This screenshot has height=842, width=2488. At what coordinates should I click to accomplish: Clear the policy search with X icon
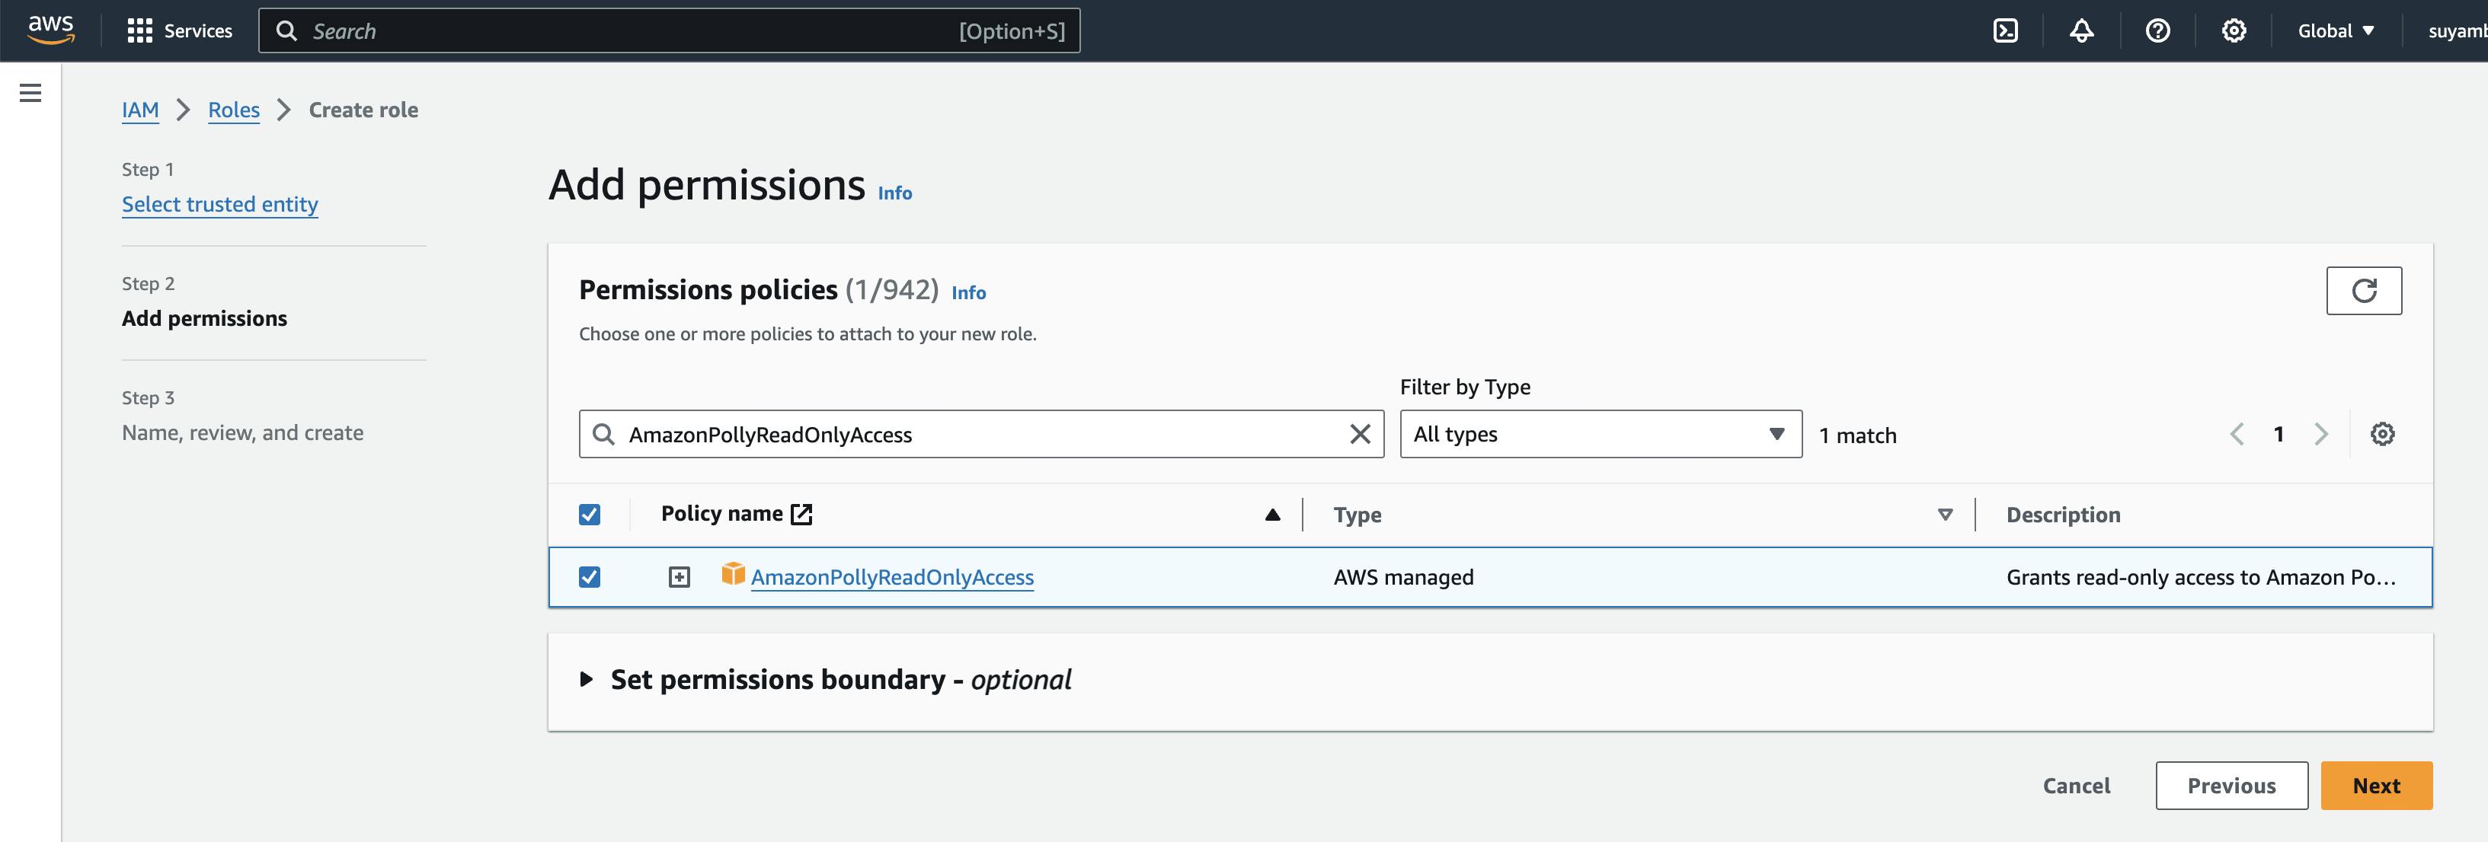[x=1360, y=435]
